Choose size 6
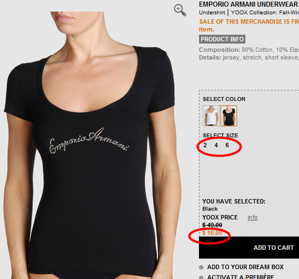This screenshot has width=299, height=279. (227, 145)
